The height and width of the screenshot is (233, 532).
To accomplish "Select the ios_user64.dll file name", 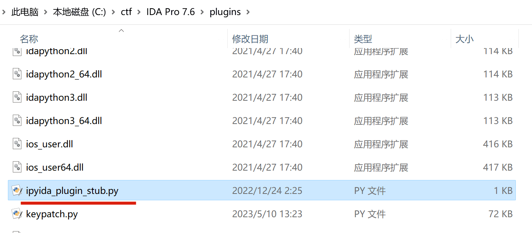I will click(55, 167).
